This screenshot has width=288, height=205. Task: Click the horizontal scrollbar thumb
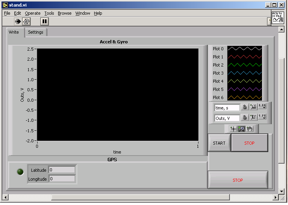tap(140, 198)
